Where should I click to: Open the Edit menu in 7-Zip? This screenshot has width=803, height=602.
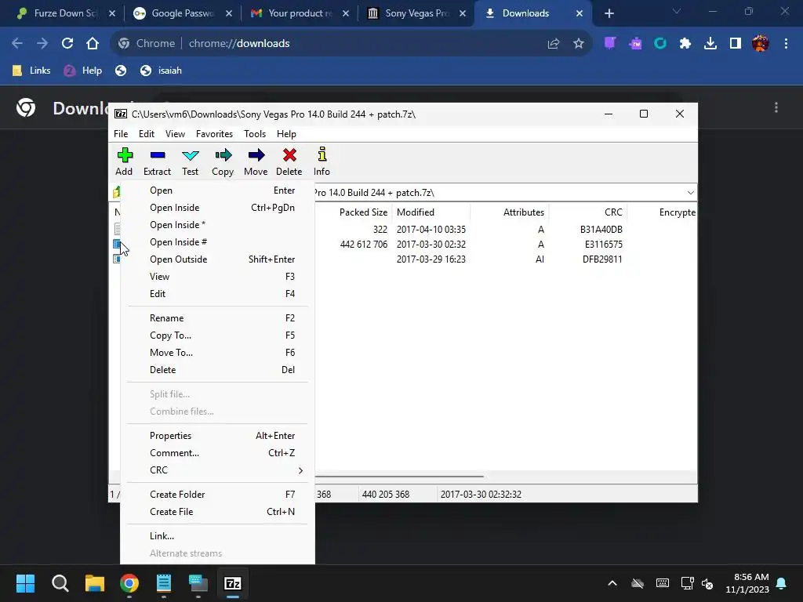click(x=147, y=134)
